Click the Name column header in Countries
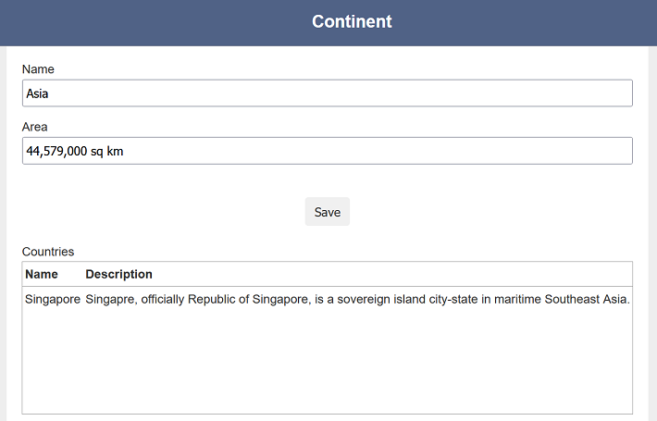This screenshot has width=657, height=421. [x=42, y=274]
